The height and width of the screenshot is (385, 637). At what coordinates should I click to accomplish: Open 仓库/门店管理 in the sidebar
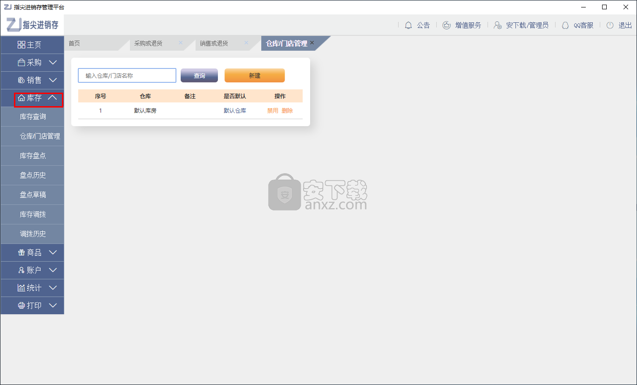click(33, 136)
